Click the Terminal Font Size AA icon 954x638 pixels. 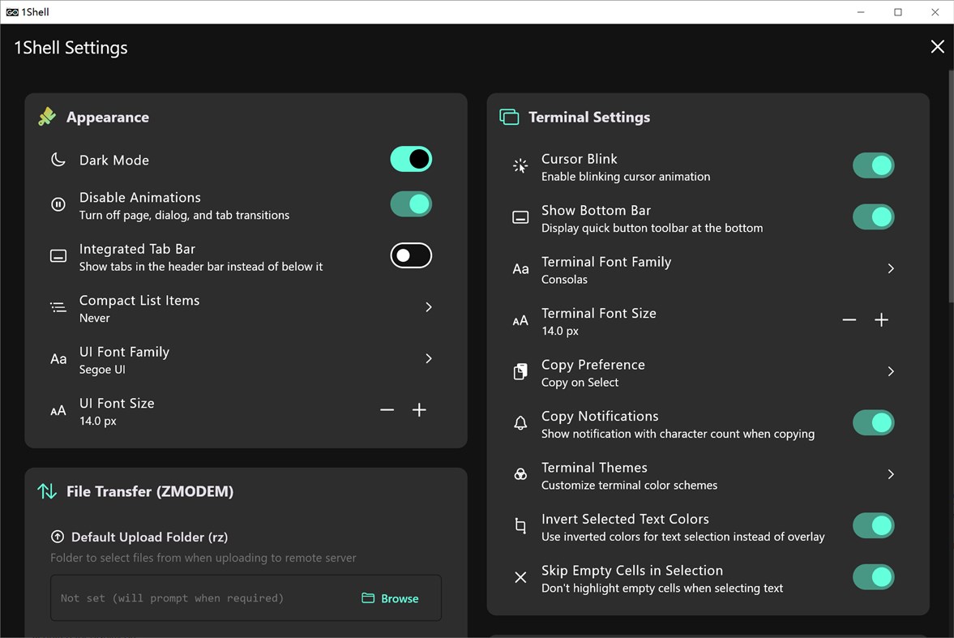coord(520,321)
